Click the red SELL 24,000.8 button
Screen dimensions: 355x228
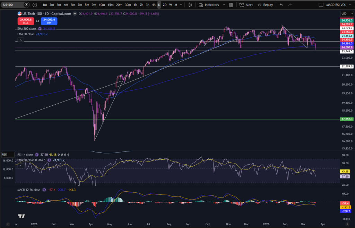click(26, 21)
